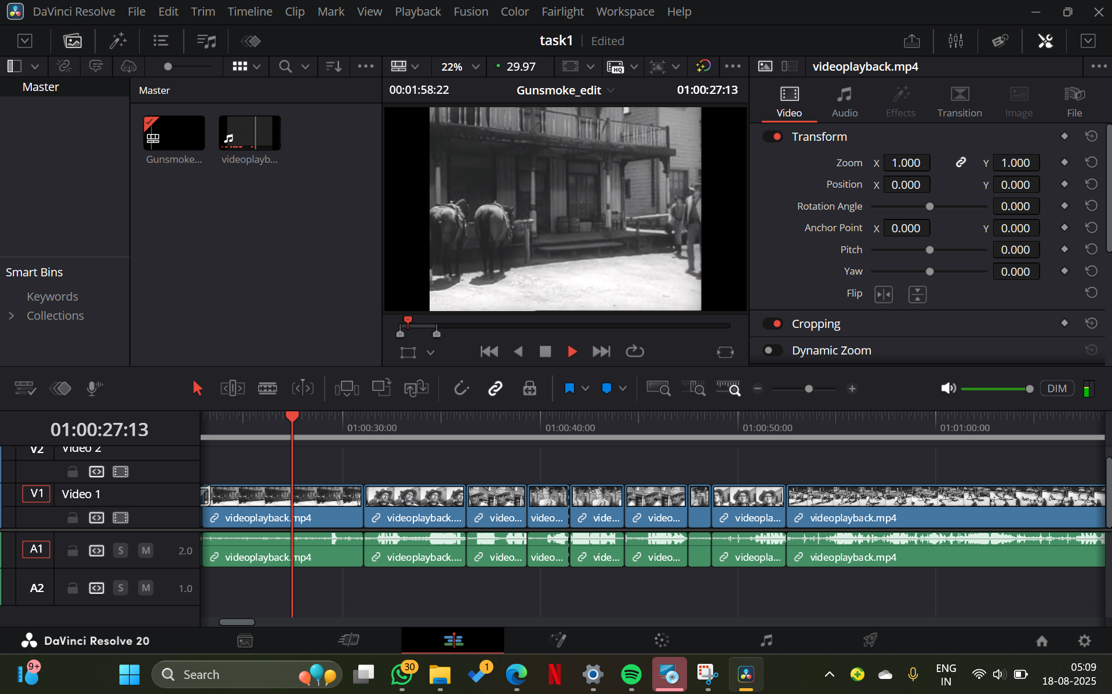The width and height of the screenshot is (1112, 694).
Task: Solo audio track A1
Action: (x=121, y=550)
